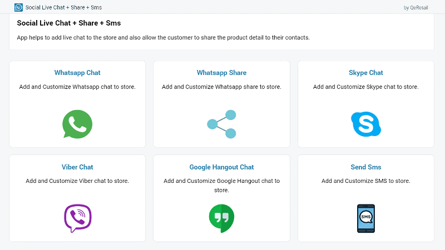Viewport: 445px width, 250px height.
Task: Click the bold page heading 'Social Live Chat + Share + Sms'
Action: click(x=69, y=23)
